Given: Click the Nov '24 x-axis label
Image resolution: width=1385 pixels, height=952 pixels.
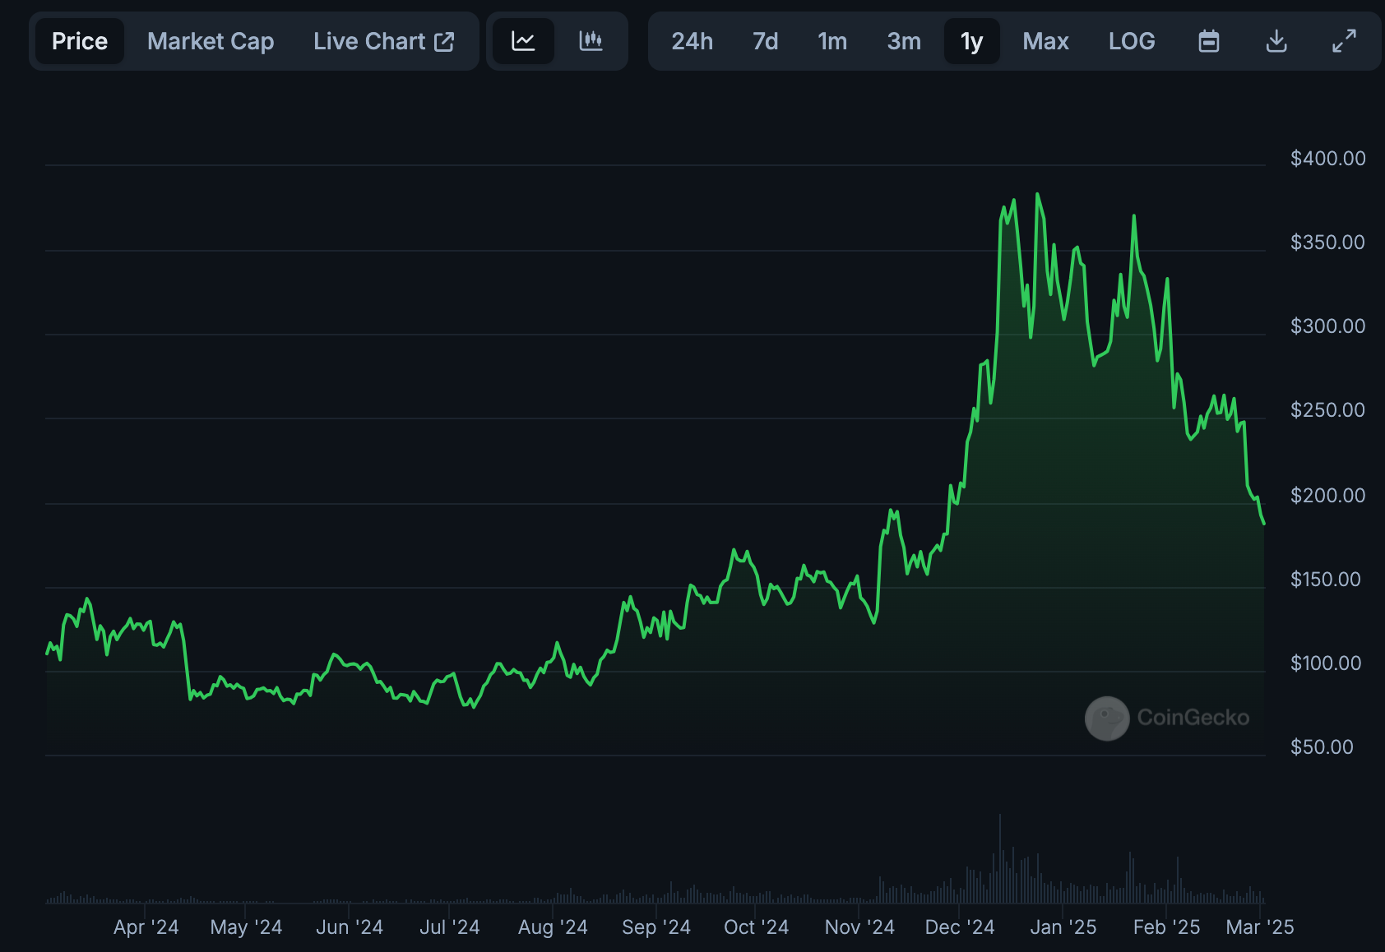Looking at the screenshot, I should (859, 927).
